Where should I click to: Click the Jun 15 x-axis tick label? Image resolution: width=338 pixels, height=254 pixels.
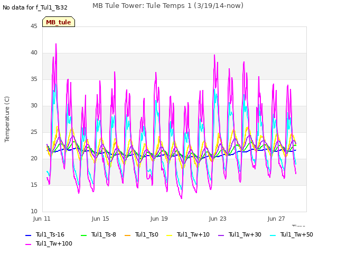(100, 219)
